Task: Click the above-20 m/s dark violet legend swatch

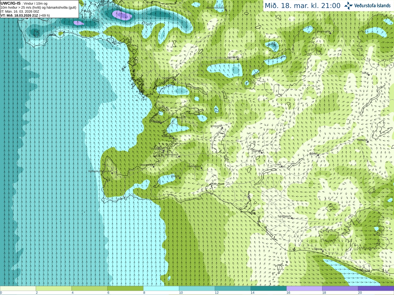Action: [x=376, y=289]
